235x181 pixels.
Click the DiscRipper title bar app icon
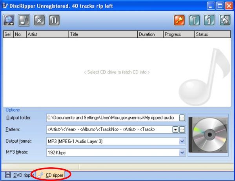click(5, 6)
